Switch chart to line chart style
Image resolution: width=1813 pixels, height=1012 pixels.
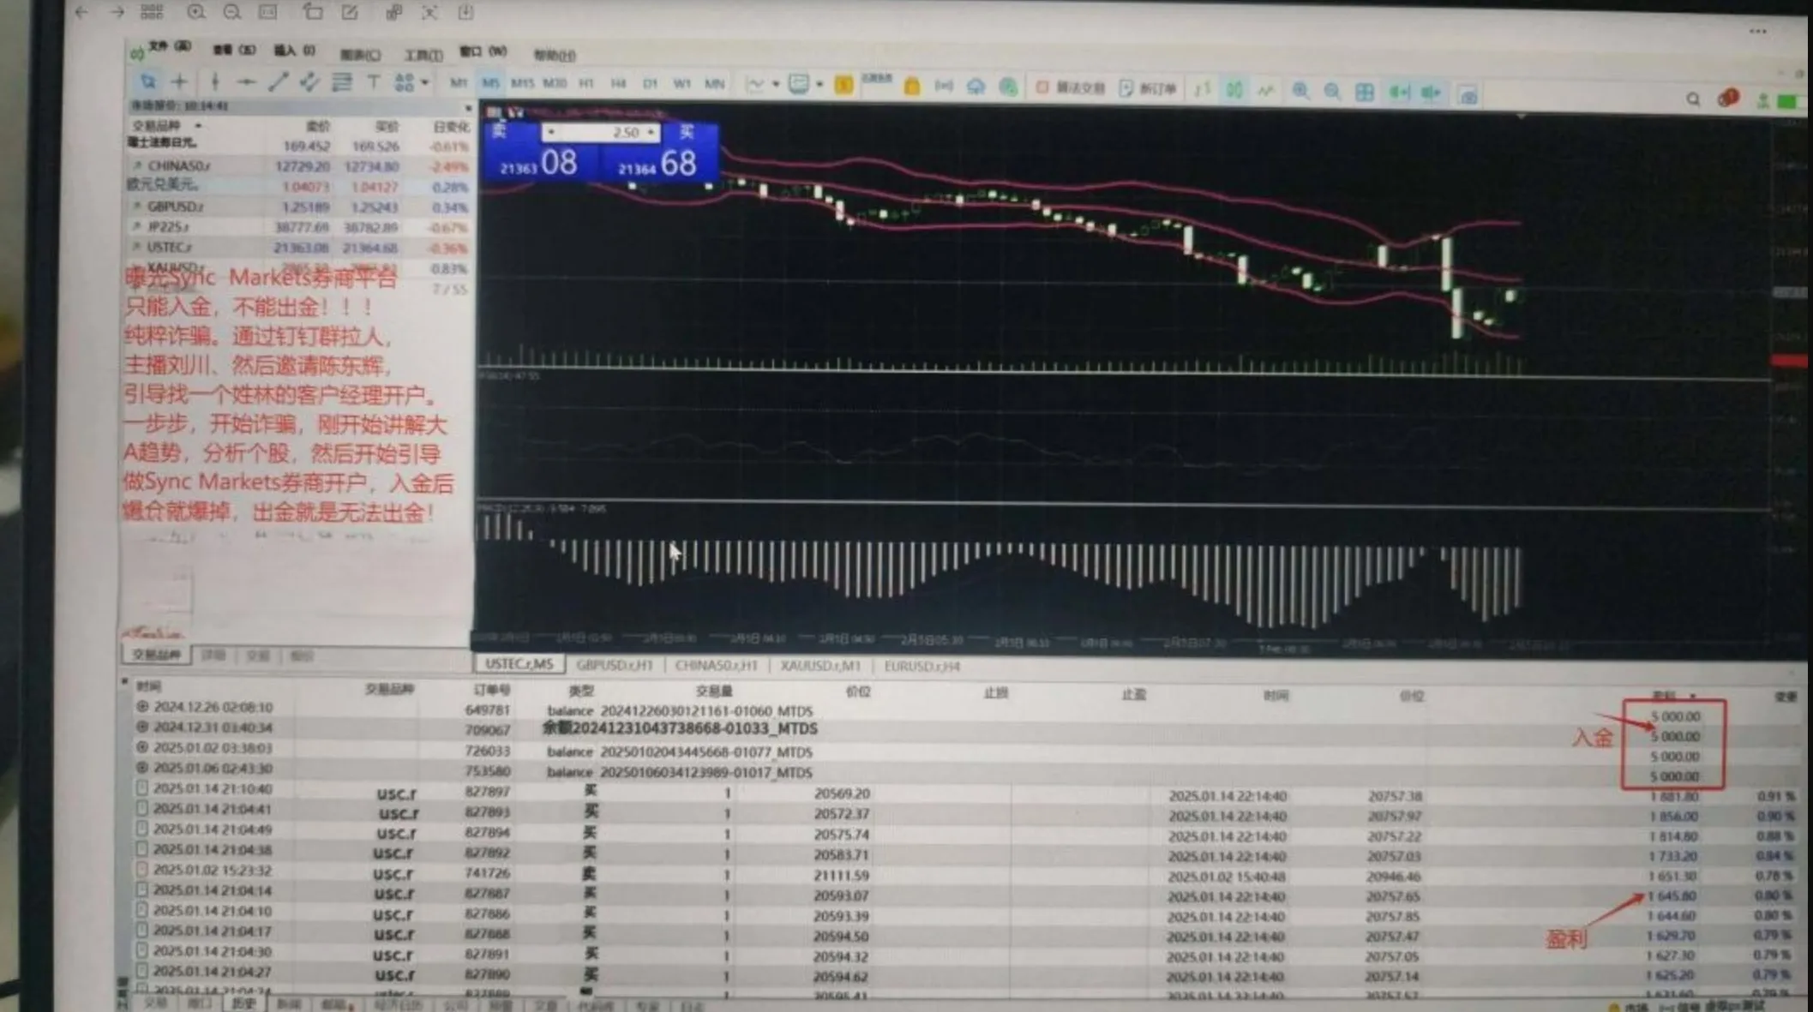[x=1266, y=90]
